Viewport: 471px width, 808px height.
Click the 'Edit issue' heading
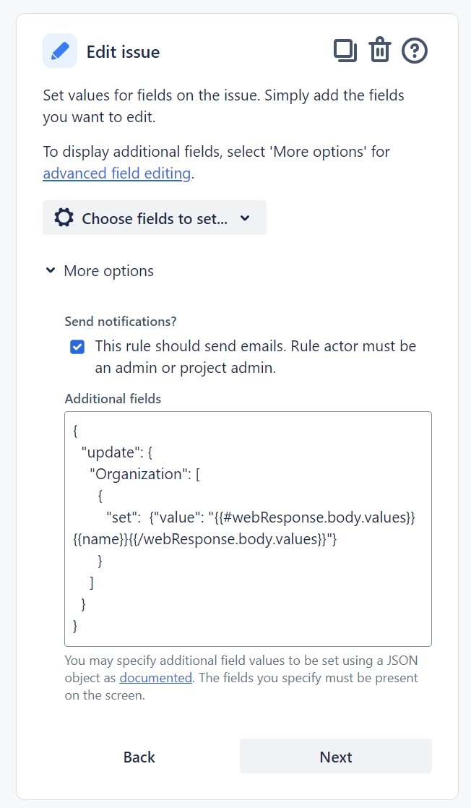[124, 51]
